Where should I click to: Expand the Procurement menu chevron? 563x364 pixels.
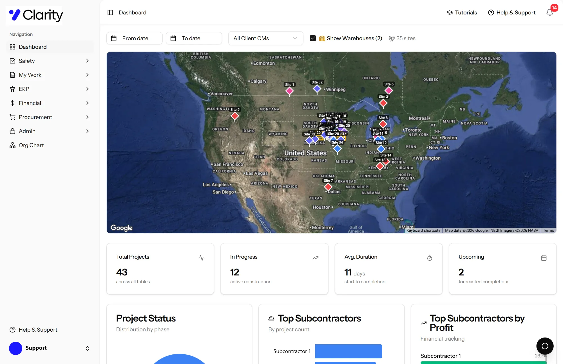pyautogui.click(x=88, y=117)
